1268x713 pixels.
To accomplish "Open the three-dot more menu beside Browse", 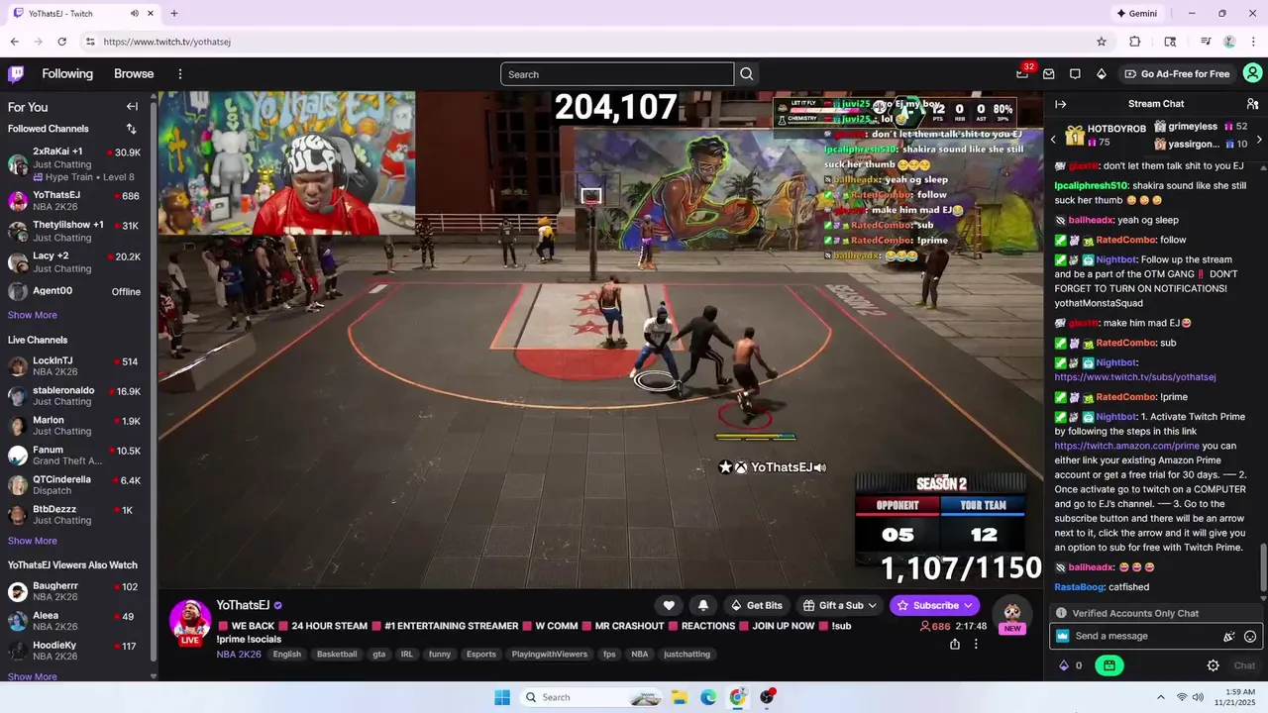I will coord(180,74).
